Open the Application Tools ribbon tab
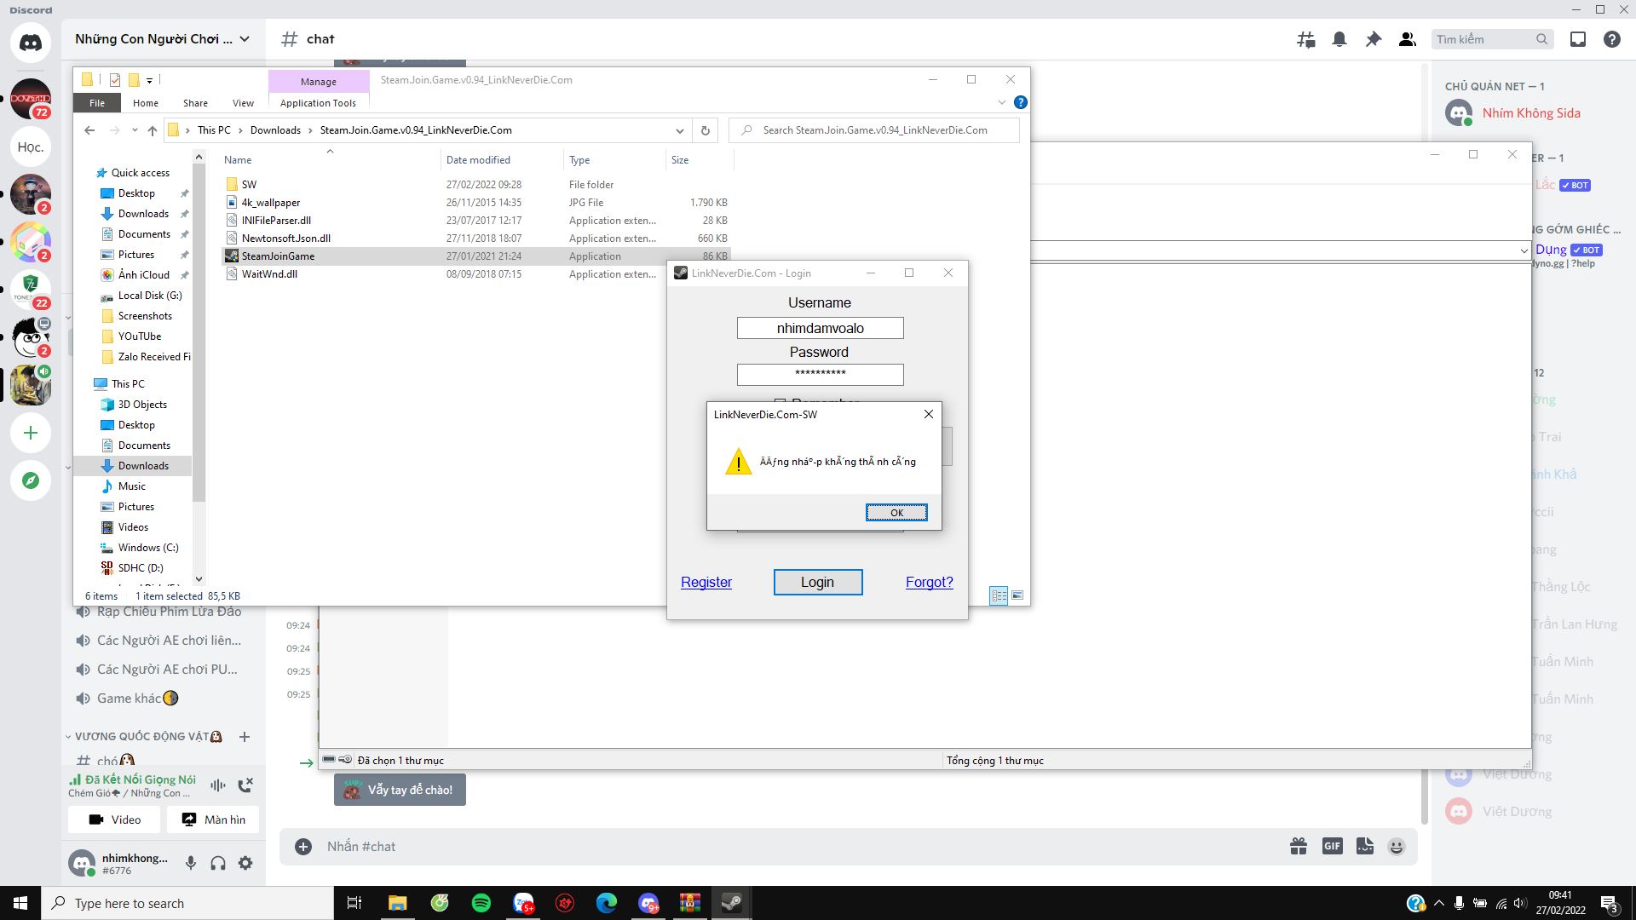The height and width of the screenshot is (920, 1636). click(318, 102)
